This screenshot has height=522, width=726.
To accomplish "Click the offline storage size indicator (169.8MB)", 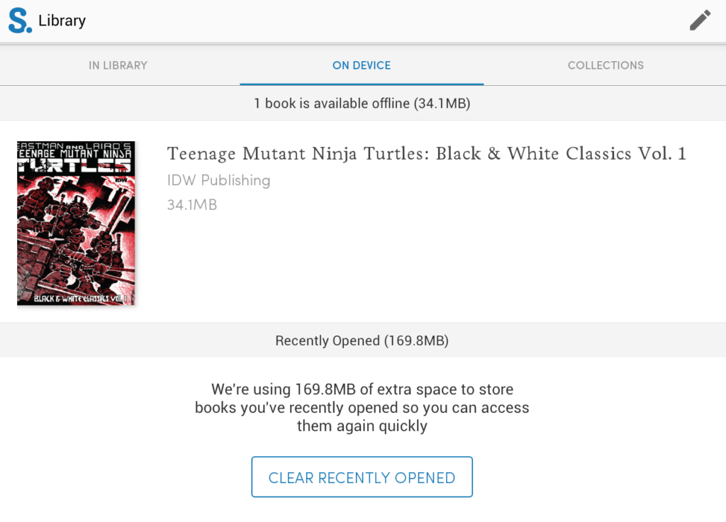I will tap(362, 340).
